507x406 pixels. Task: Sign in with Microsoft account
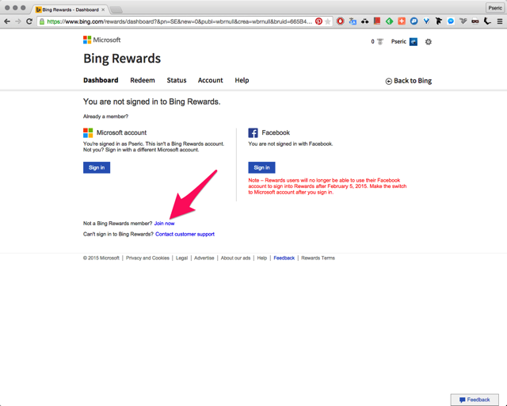pos(97,167)
